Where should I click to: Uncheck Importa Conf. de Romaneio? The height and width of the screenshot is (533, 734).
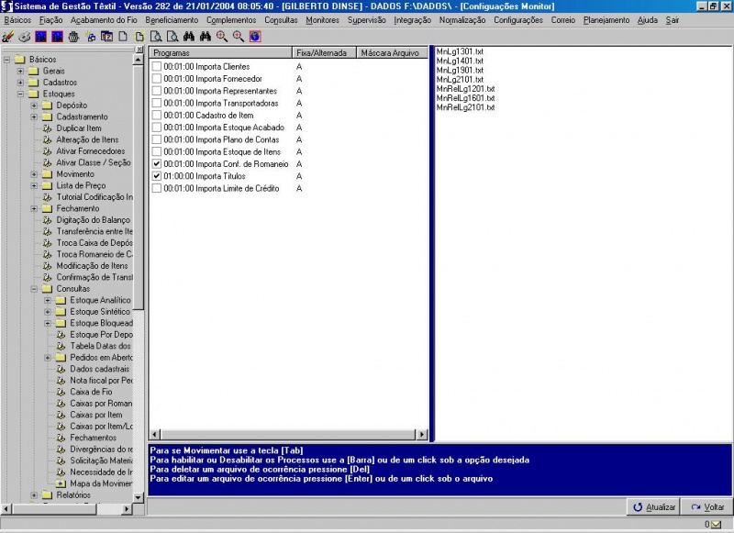pyautogui.click(x=157, y=163)
